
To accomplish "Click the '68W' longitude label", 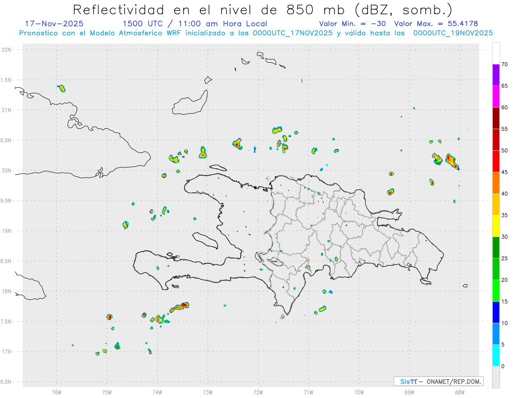I will 459,392.
